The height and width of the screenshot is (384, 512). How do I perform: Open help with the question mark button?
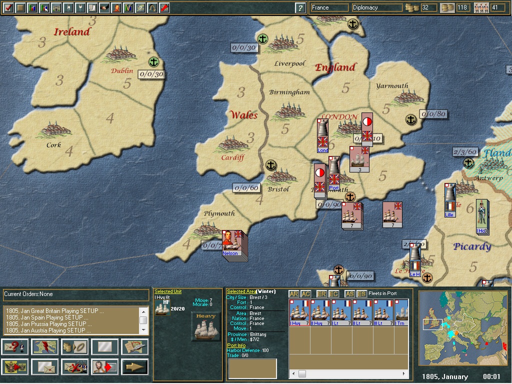(300, 8)
